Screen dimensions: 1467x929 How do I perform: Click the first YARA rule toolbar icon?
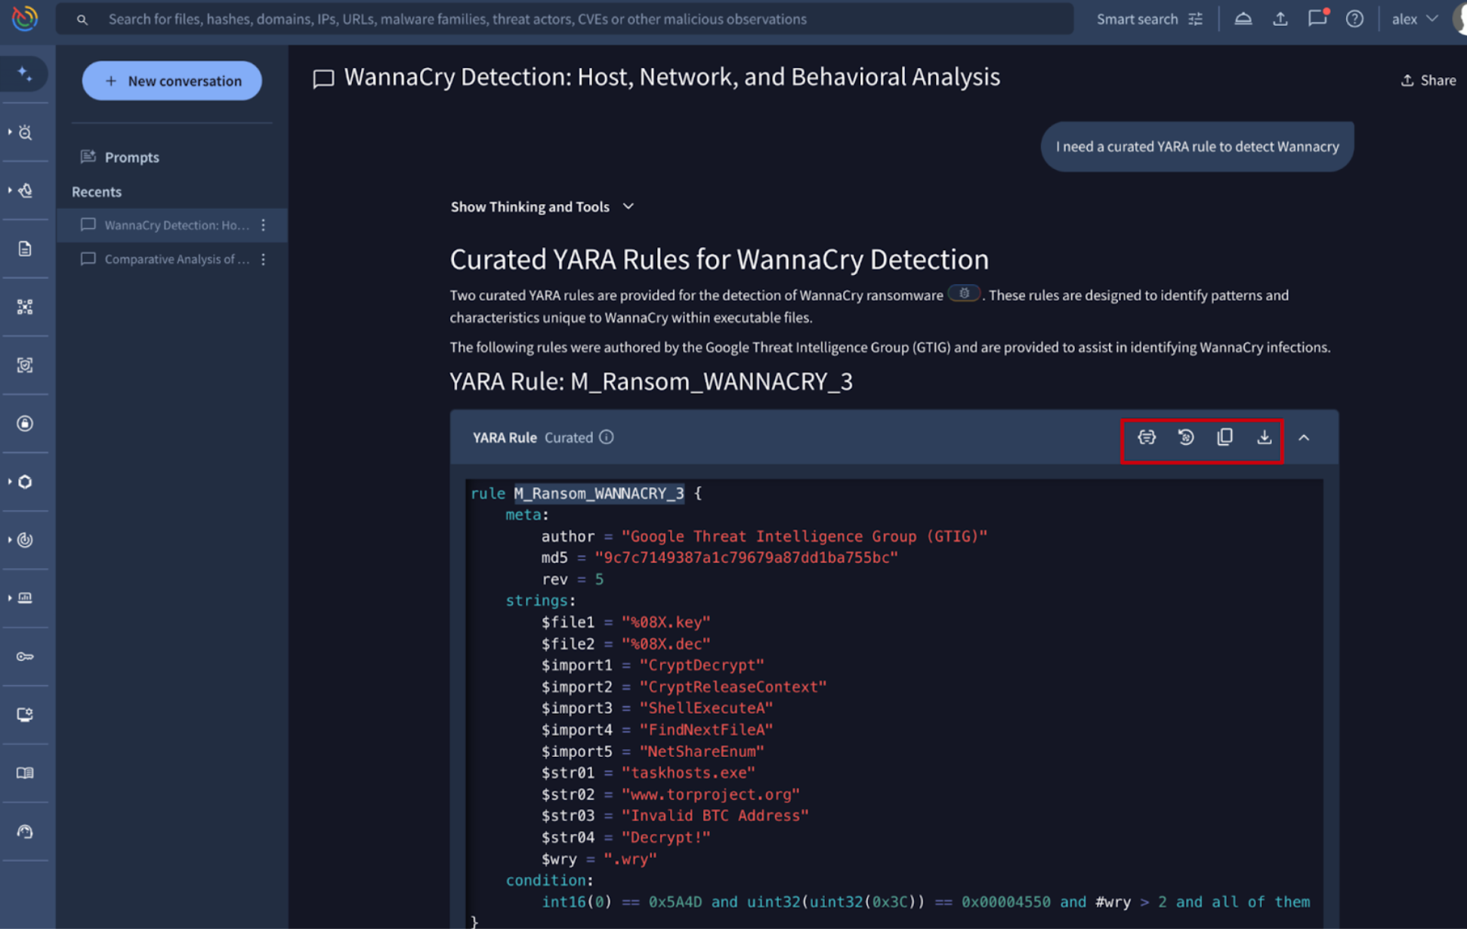tap(1146, 437)
